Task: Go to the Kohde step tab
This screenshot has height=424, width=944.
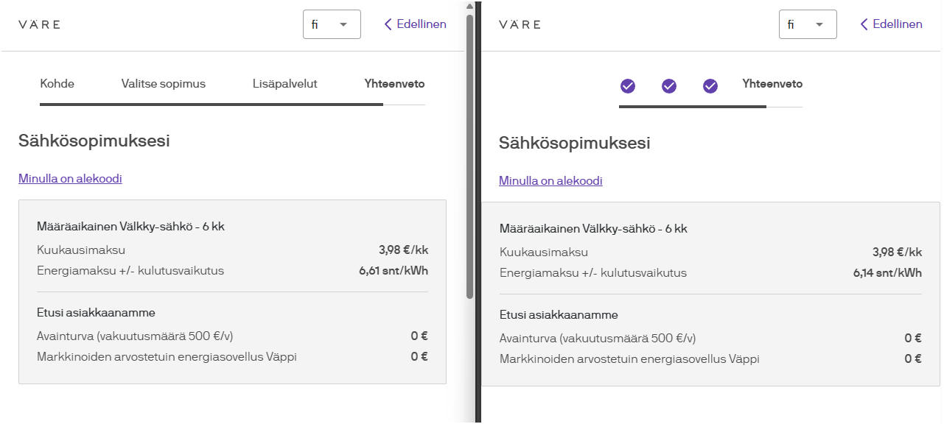Action: (57, 84)
